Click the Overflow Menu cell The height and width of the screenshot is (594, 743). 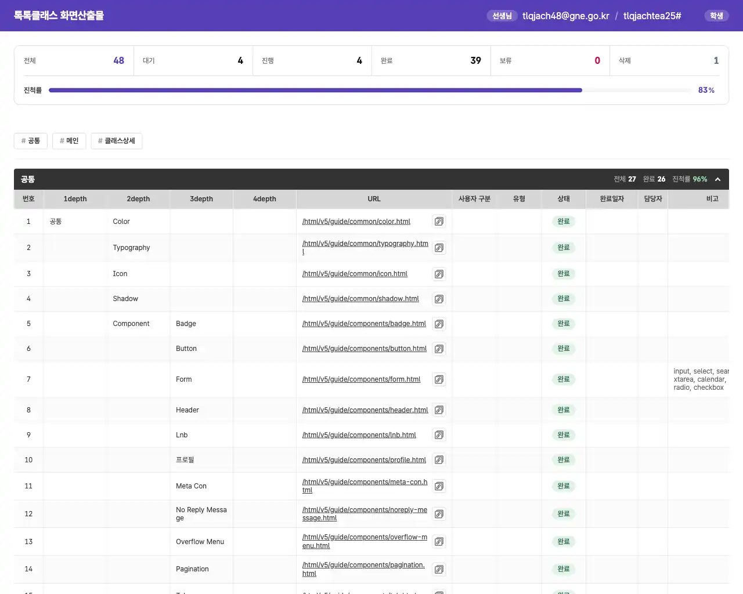point(200,542)
